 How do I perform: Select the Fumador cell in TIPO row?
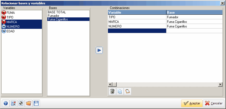click(194, 17)
